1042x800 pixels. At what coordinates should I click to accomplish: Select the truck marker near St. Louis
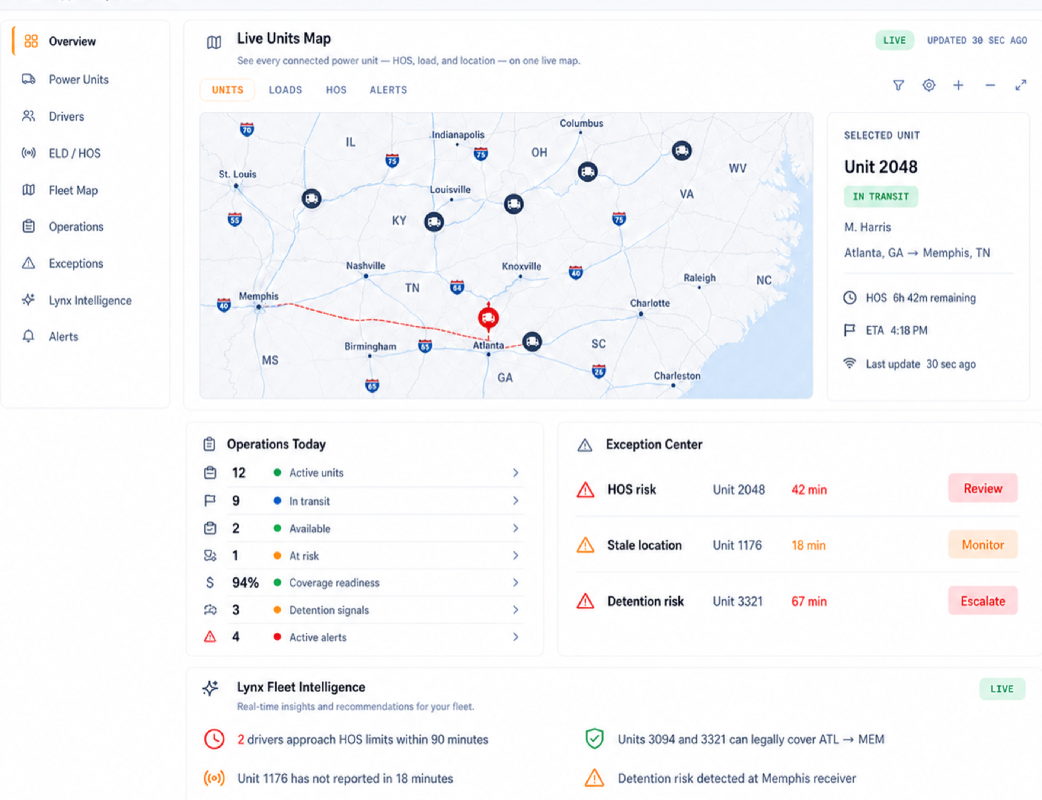point(311,198)
